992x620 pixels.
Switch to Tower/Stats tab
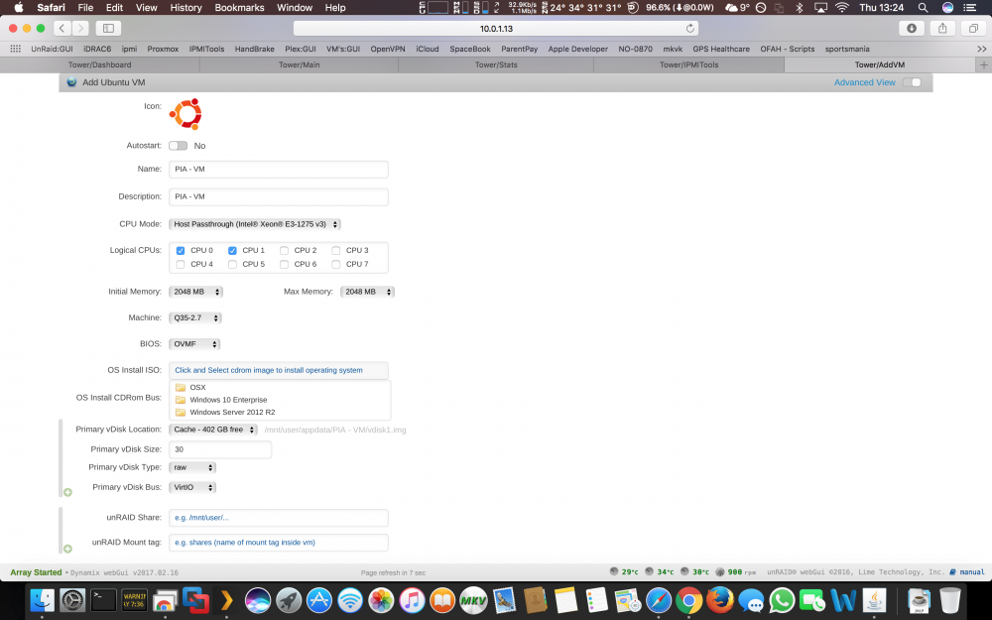(496, 64)
